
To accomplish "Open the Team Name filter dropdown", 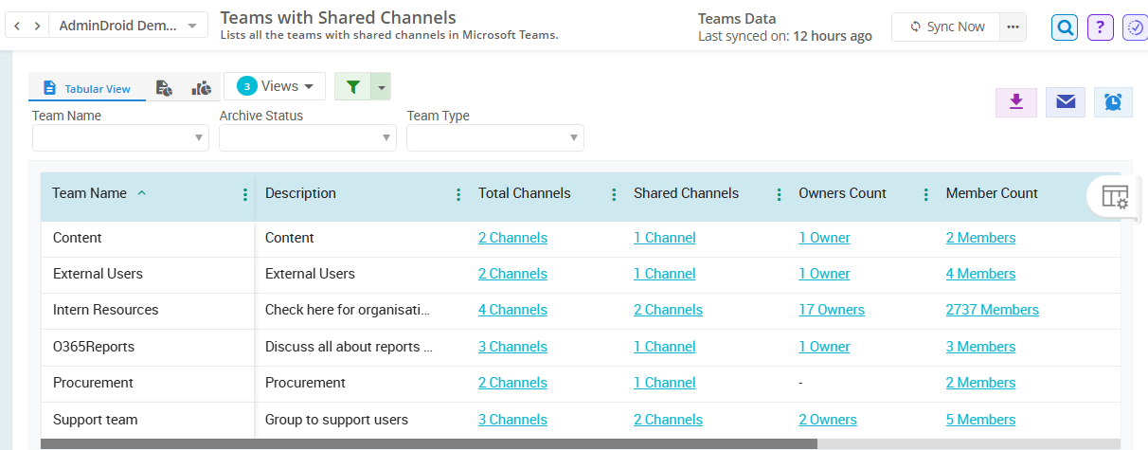I will pos(120,138).
